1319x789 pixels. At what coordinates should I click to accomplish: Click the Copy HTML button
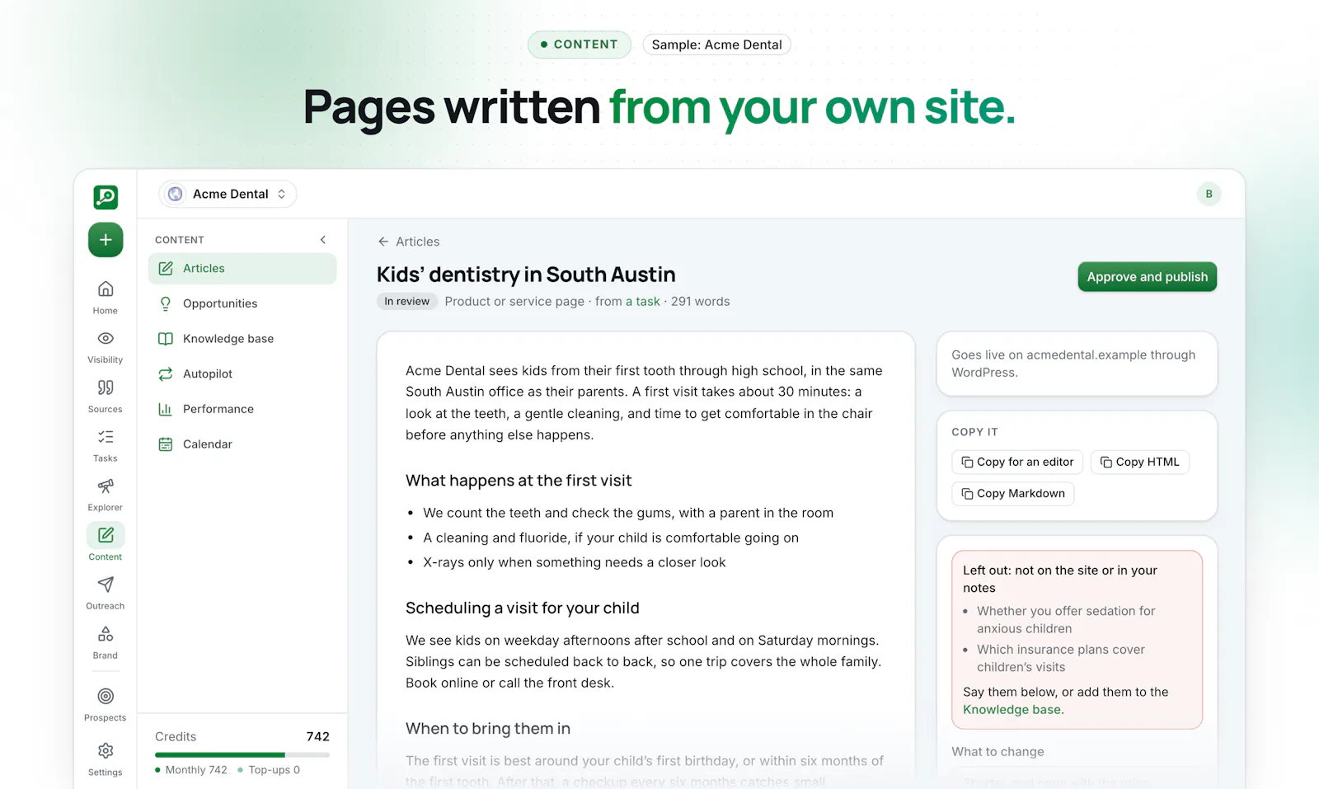pos(1140,463)
